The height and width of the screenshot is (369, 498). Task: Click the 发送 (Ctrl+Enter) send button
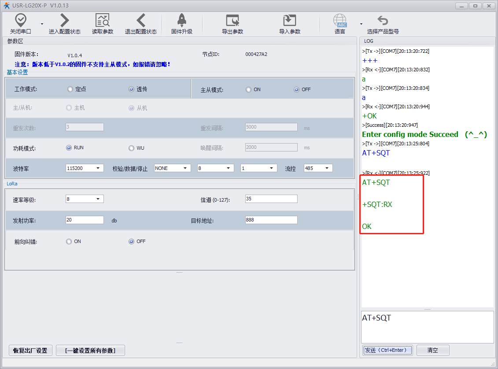point(387,350)
